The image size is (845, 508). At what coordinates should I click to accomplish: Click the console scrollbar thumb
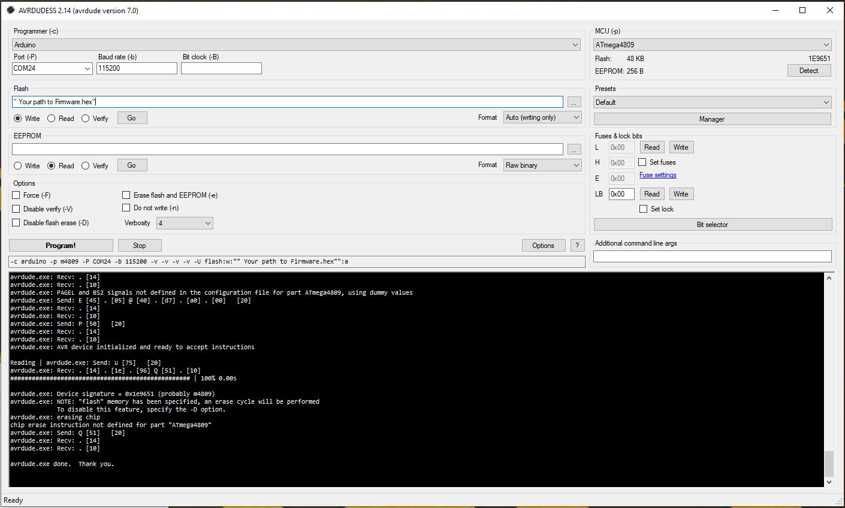(x=829, y=464)
